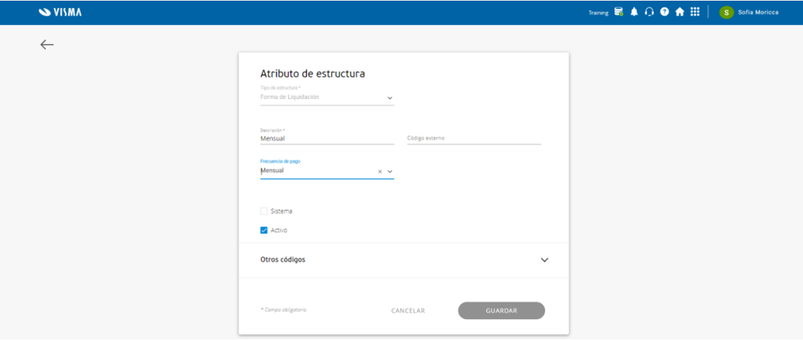This screenshot has width=803, height=340.
Task: Go back with the left arrow
Action: [x=47, y=44]
